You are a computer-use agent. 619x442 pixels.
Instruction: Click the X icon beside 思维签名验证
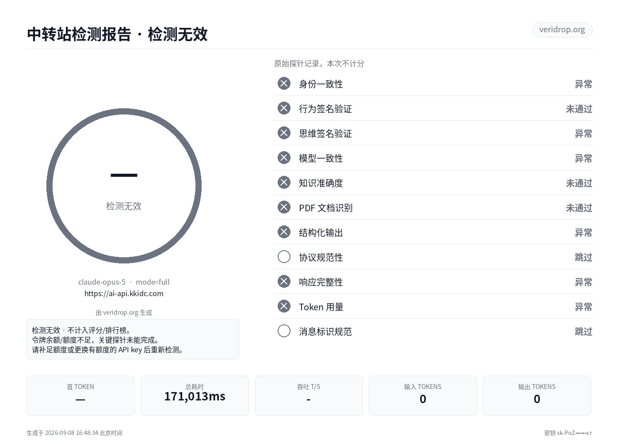(284, 133)
